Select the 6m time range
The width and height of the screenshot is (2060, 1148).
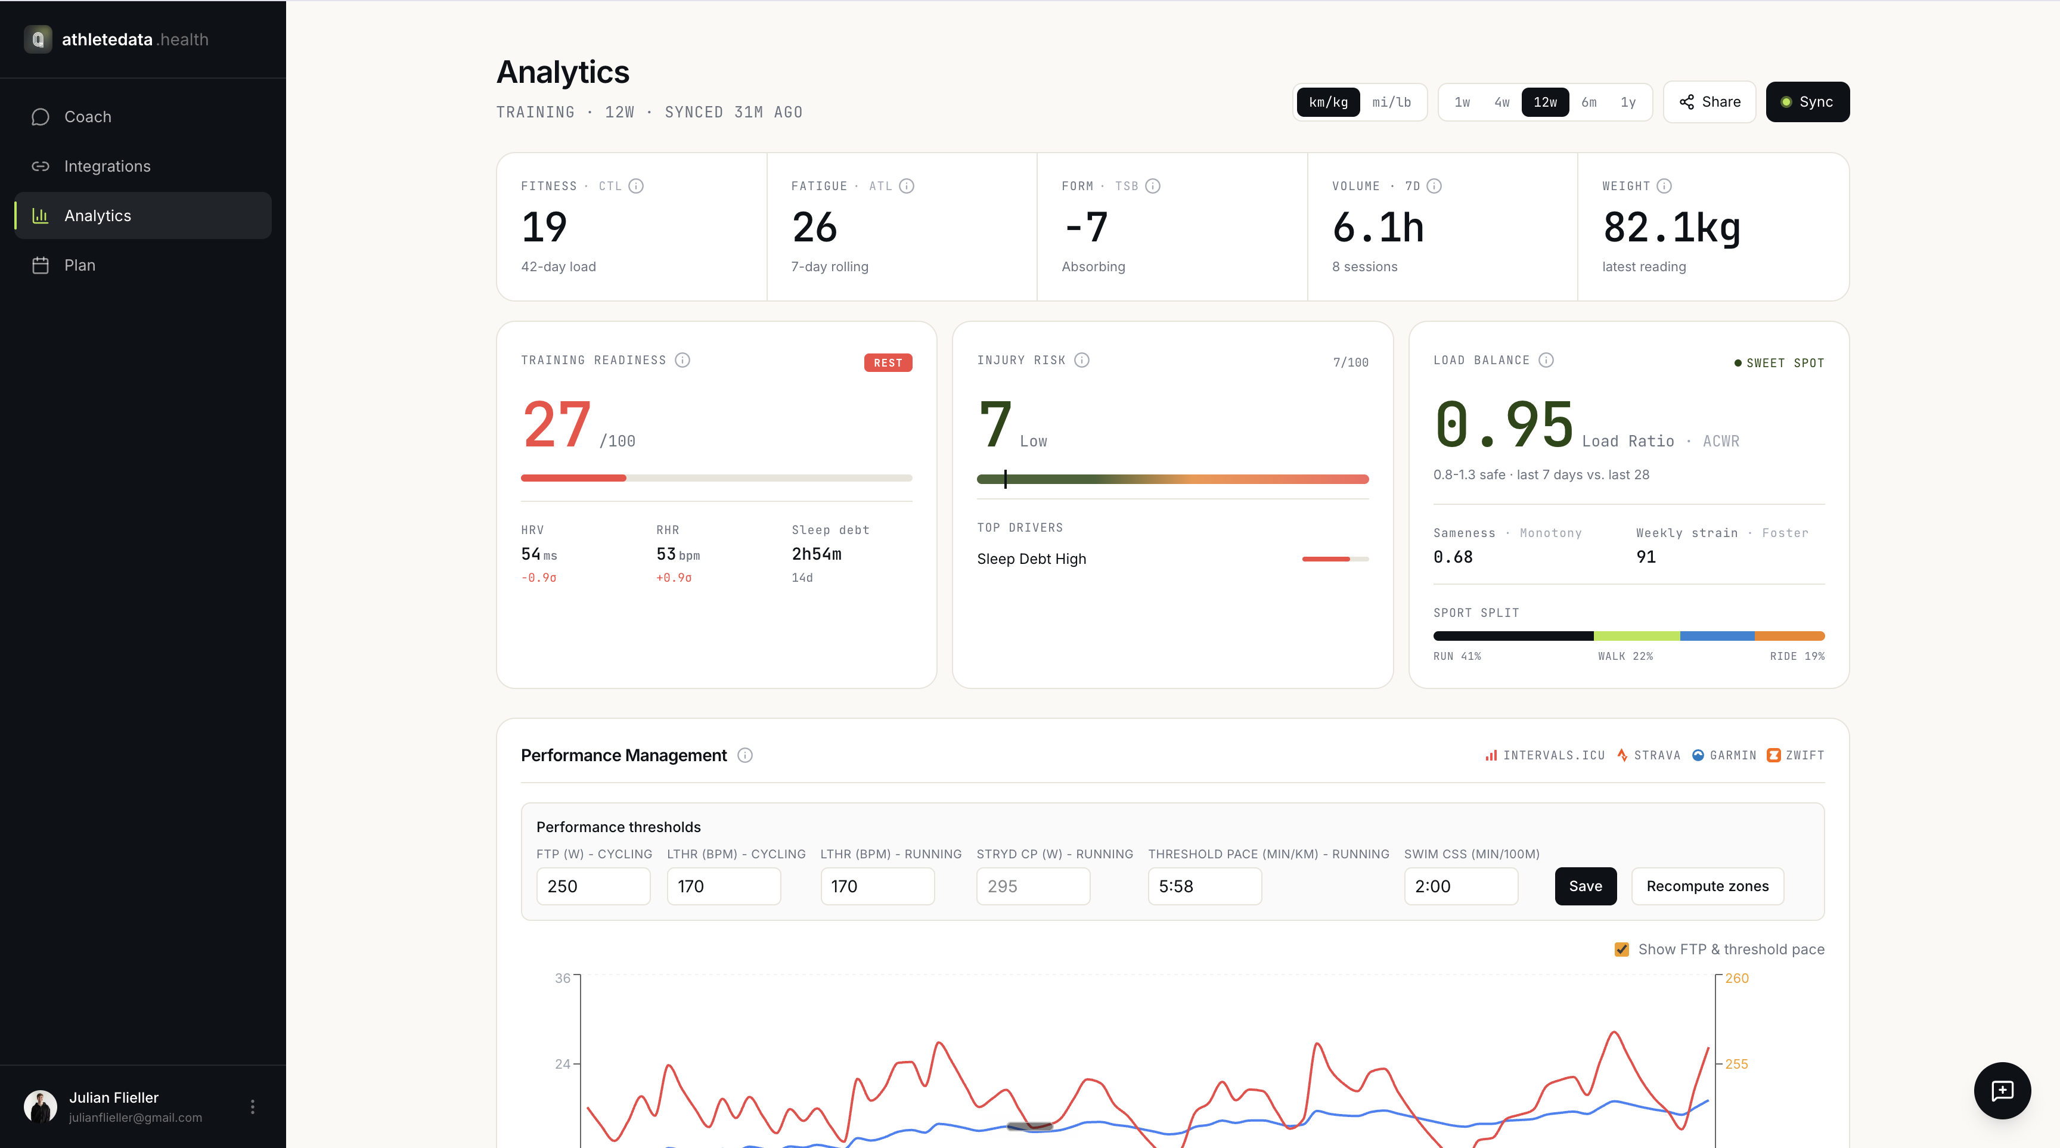click(1589, 103)
